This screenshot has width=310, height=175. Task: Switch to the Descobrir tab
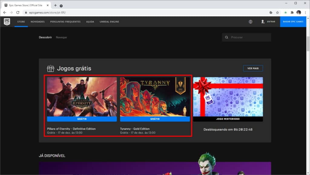(45, 37)
